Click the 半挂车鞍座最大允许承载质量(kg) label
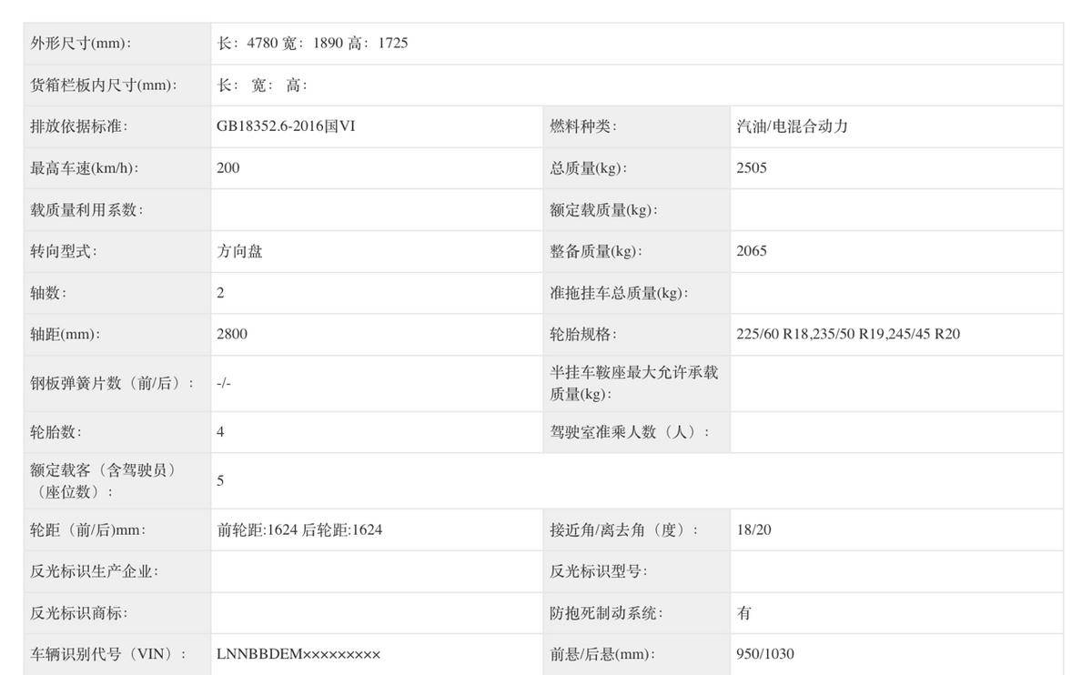This screenshot has width=1092, height=675. tap(634, 383)
